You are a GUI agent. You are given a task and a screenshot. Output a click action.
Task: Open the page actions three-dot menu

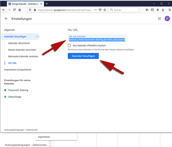(x=96, y=10)
